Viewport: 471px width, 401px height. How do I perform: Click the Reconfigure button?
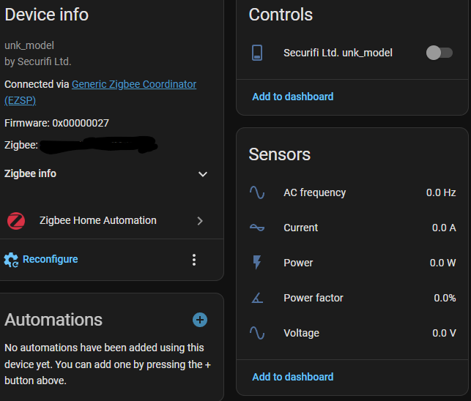(50, 259)
